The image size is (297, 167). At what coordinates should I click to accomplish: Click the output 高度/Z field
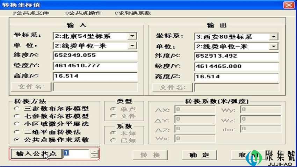[236, 77]
